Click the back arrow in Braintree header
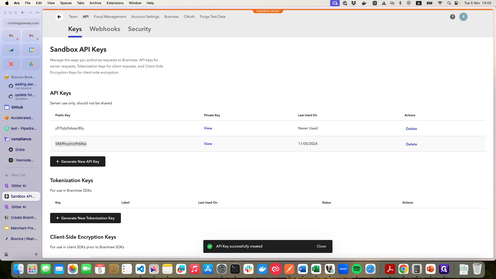 pos(59,17)
